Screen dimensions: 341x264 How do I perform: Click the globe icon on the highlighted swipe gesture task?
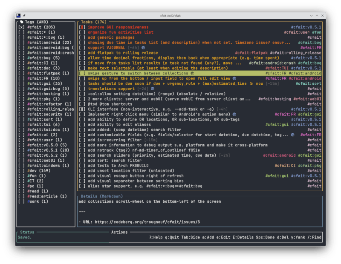(x=192, y=73)
